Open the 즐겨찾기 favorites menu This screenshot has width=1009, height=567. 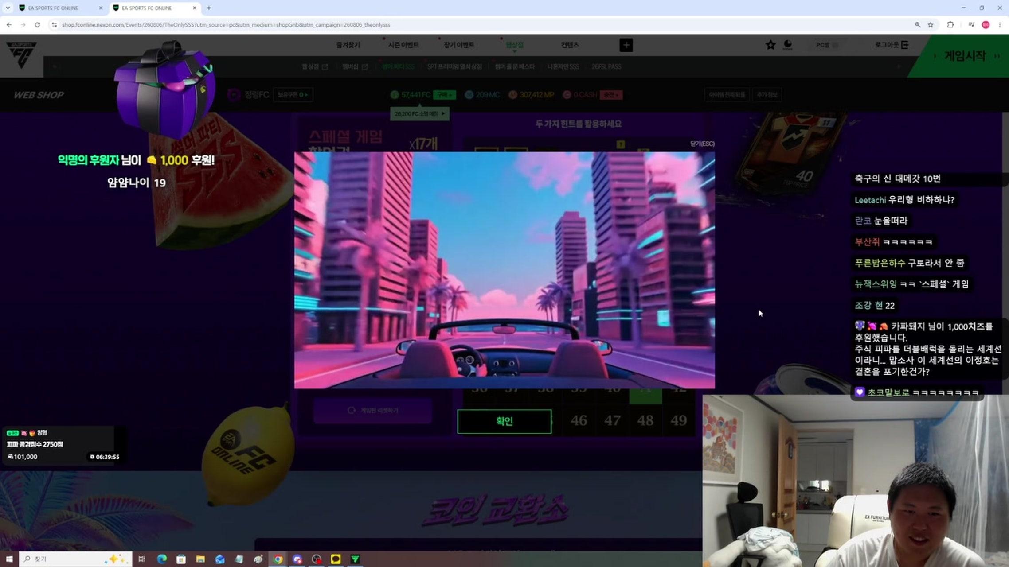coord(348,45)
